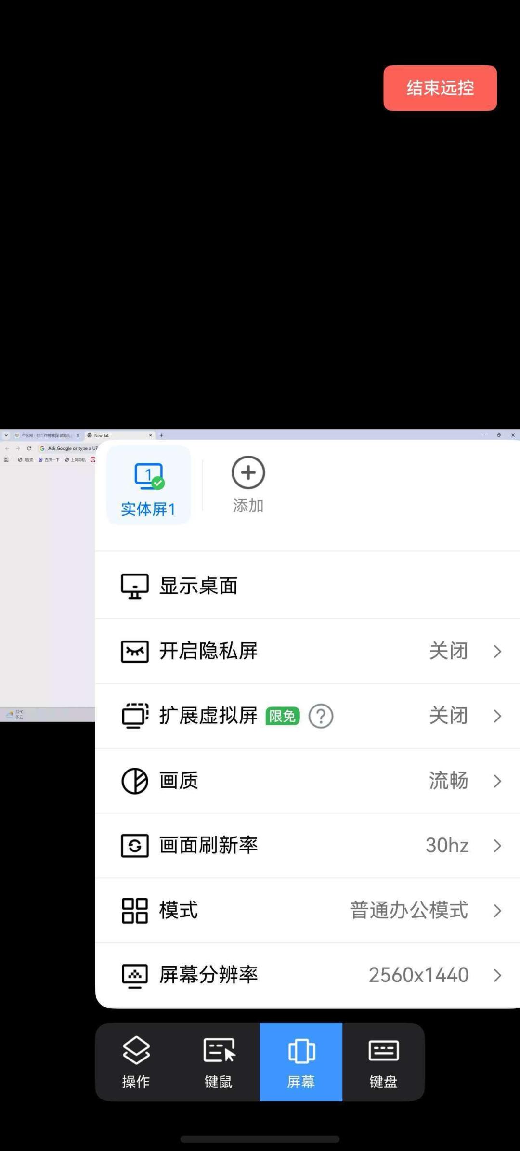
Task: Close the New Tab browser tab
Action: pyautogui.click(x=151, y=435)
